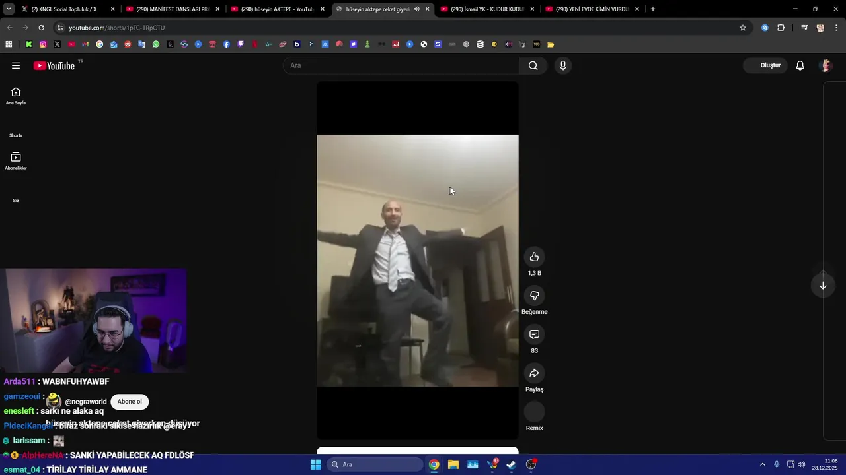
Task: Open File Explorer from the taskbar
Action: tap(453, 464)
